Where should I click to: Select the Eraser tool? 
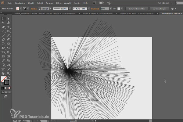point(8,39)
